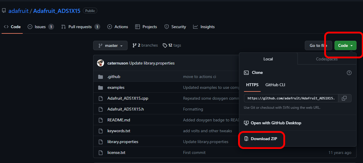Open the examples folder
This screenshot has height=163, width=363.
pyautogui.click(x=116, y=87)
